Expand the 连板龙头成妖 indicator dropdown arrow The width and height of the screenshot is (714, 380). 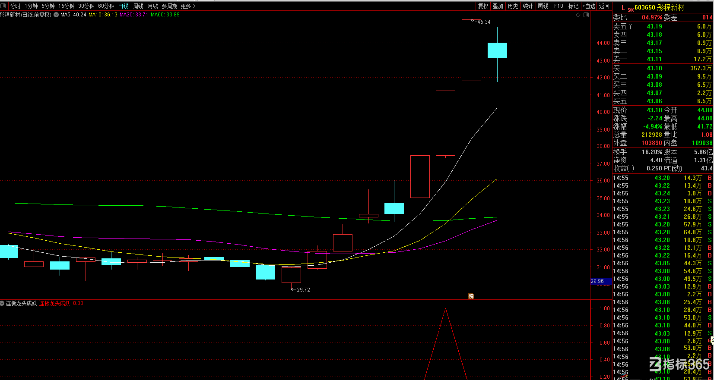2,303
